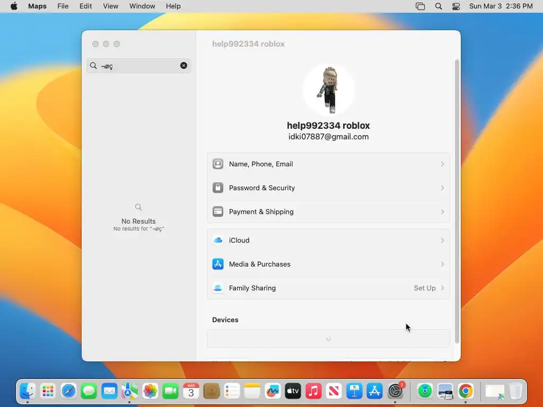Expand chevron on Payment & Shipping row
This screenshot has height=407, width=543.
pyautogui.click(x=442, y=212)
